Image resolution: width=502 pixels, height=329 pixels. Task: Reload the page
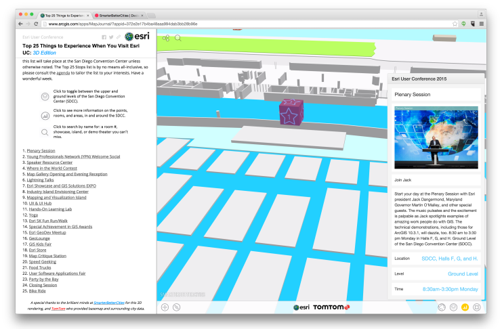point(36,24)
